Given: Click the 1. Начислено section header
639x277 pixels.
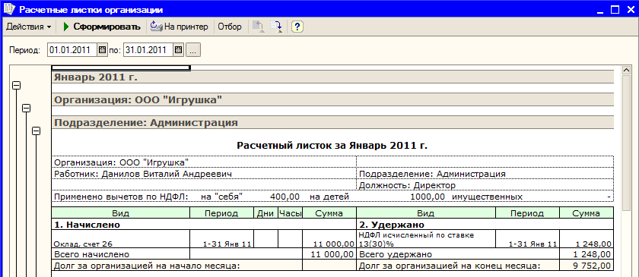Looking at the screenshot, I should (204, 225).
